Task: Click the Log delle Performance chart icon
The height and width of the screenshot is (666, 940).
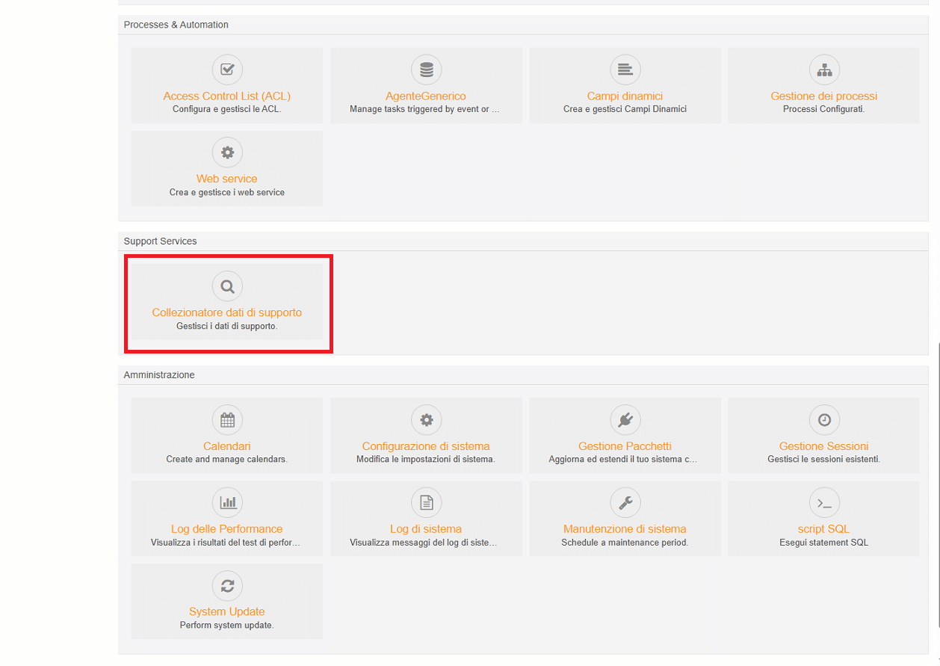Action: pos(227,503)
